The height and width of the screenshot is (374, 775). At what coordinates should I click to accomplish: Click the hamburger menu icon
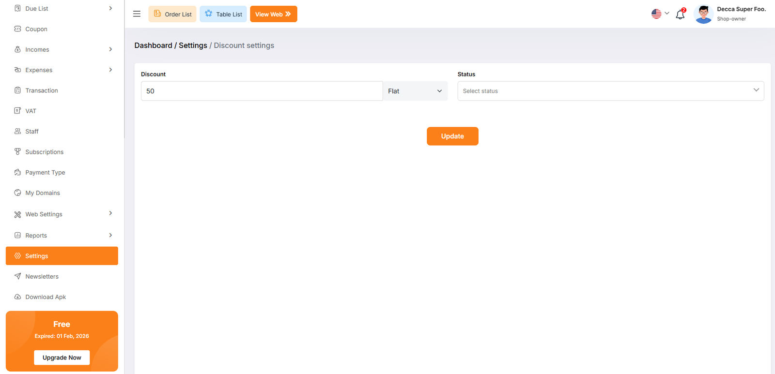(x=137, y=14)
